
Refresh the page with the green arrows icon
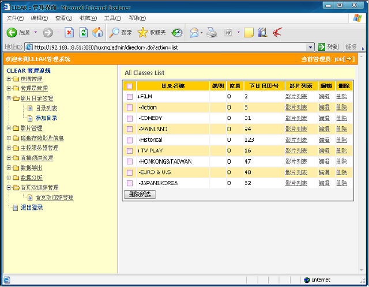click(x=83, y=32)
